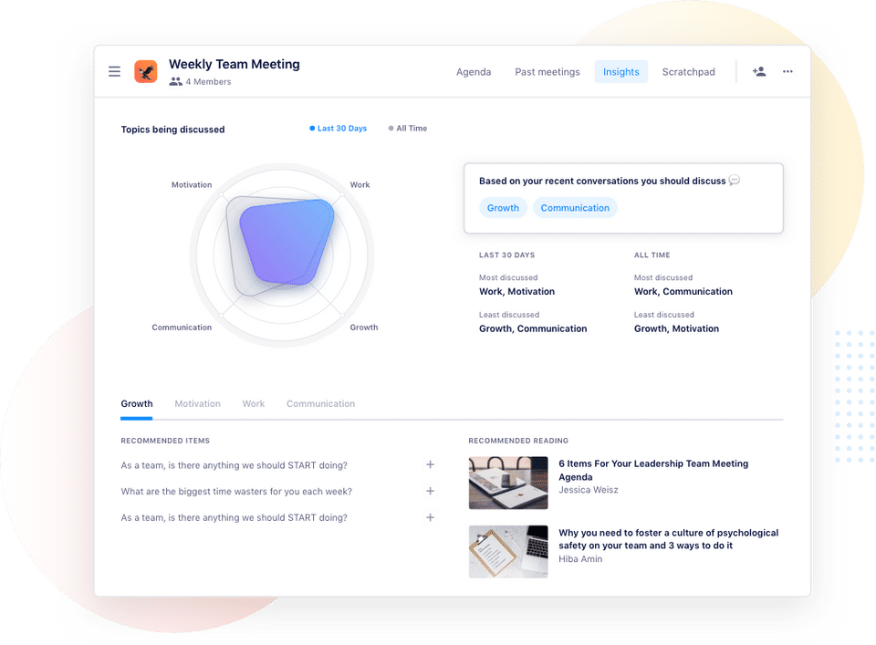Select the Last 30 Days radio option
The height and width of the screenshot is (645, 876).
click(338, 129)
